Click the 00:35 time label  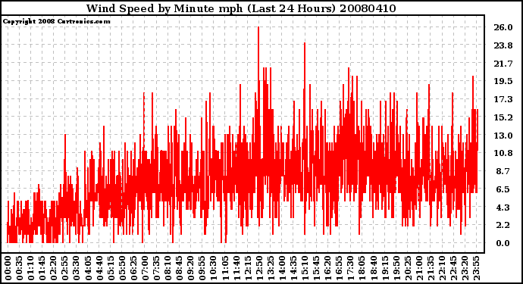(19, 268)
